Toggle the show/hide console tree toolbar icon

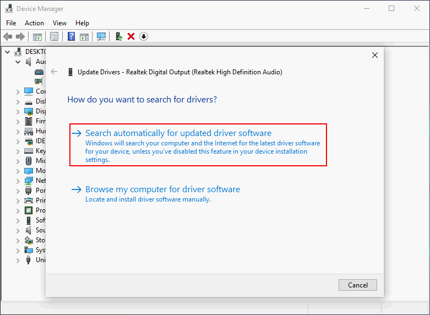37,36
